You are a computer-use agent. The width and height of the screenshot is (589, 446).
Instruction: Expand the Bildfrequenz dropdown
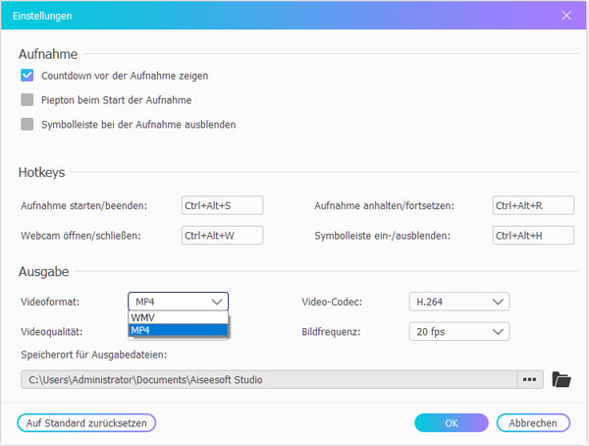pyautogui.click(x=458, y=332)
